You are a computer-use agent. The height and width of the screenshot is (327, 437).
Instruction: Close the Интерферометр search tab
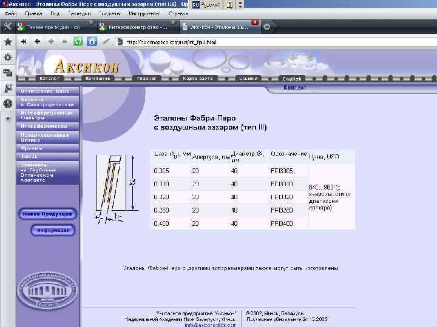tap(173, 22)
